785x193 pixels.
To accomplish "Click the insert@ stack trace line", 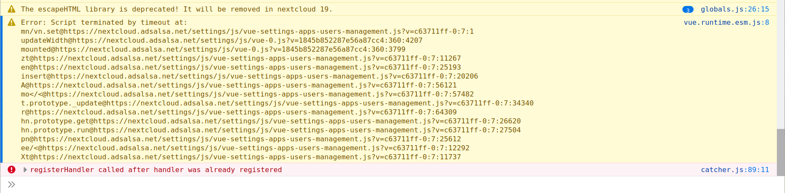I will pos(250,76).
